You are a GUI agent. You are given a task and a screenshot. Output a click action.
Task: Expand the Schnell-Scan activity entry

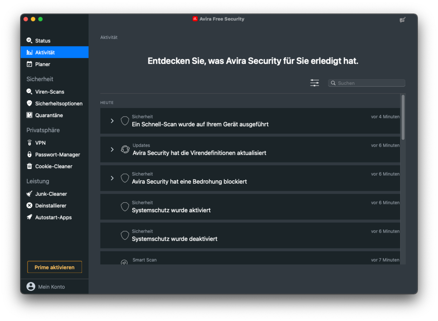point(112,121)
